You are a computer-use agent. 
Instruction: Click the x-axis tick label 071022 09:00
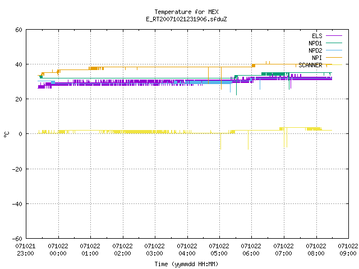click(348, 250)
